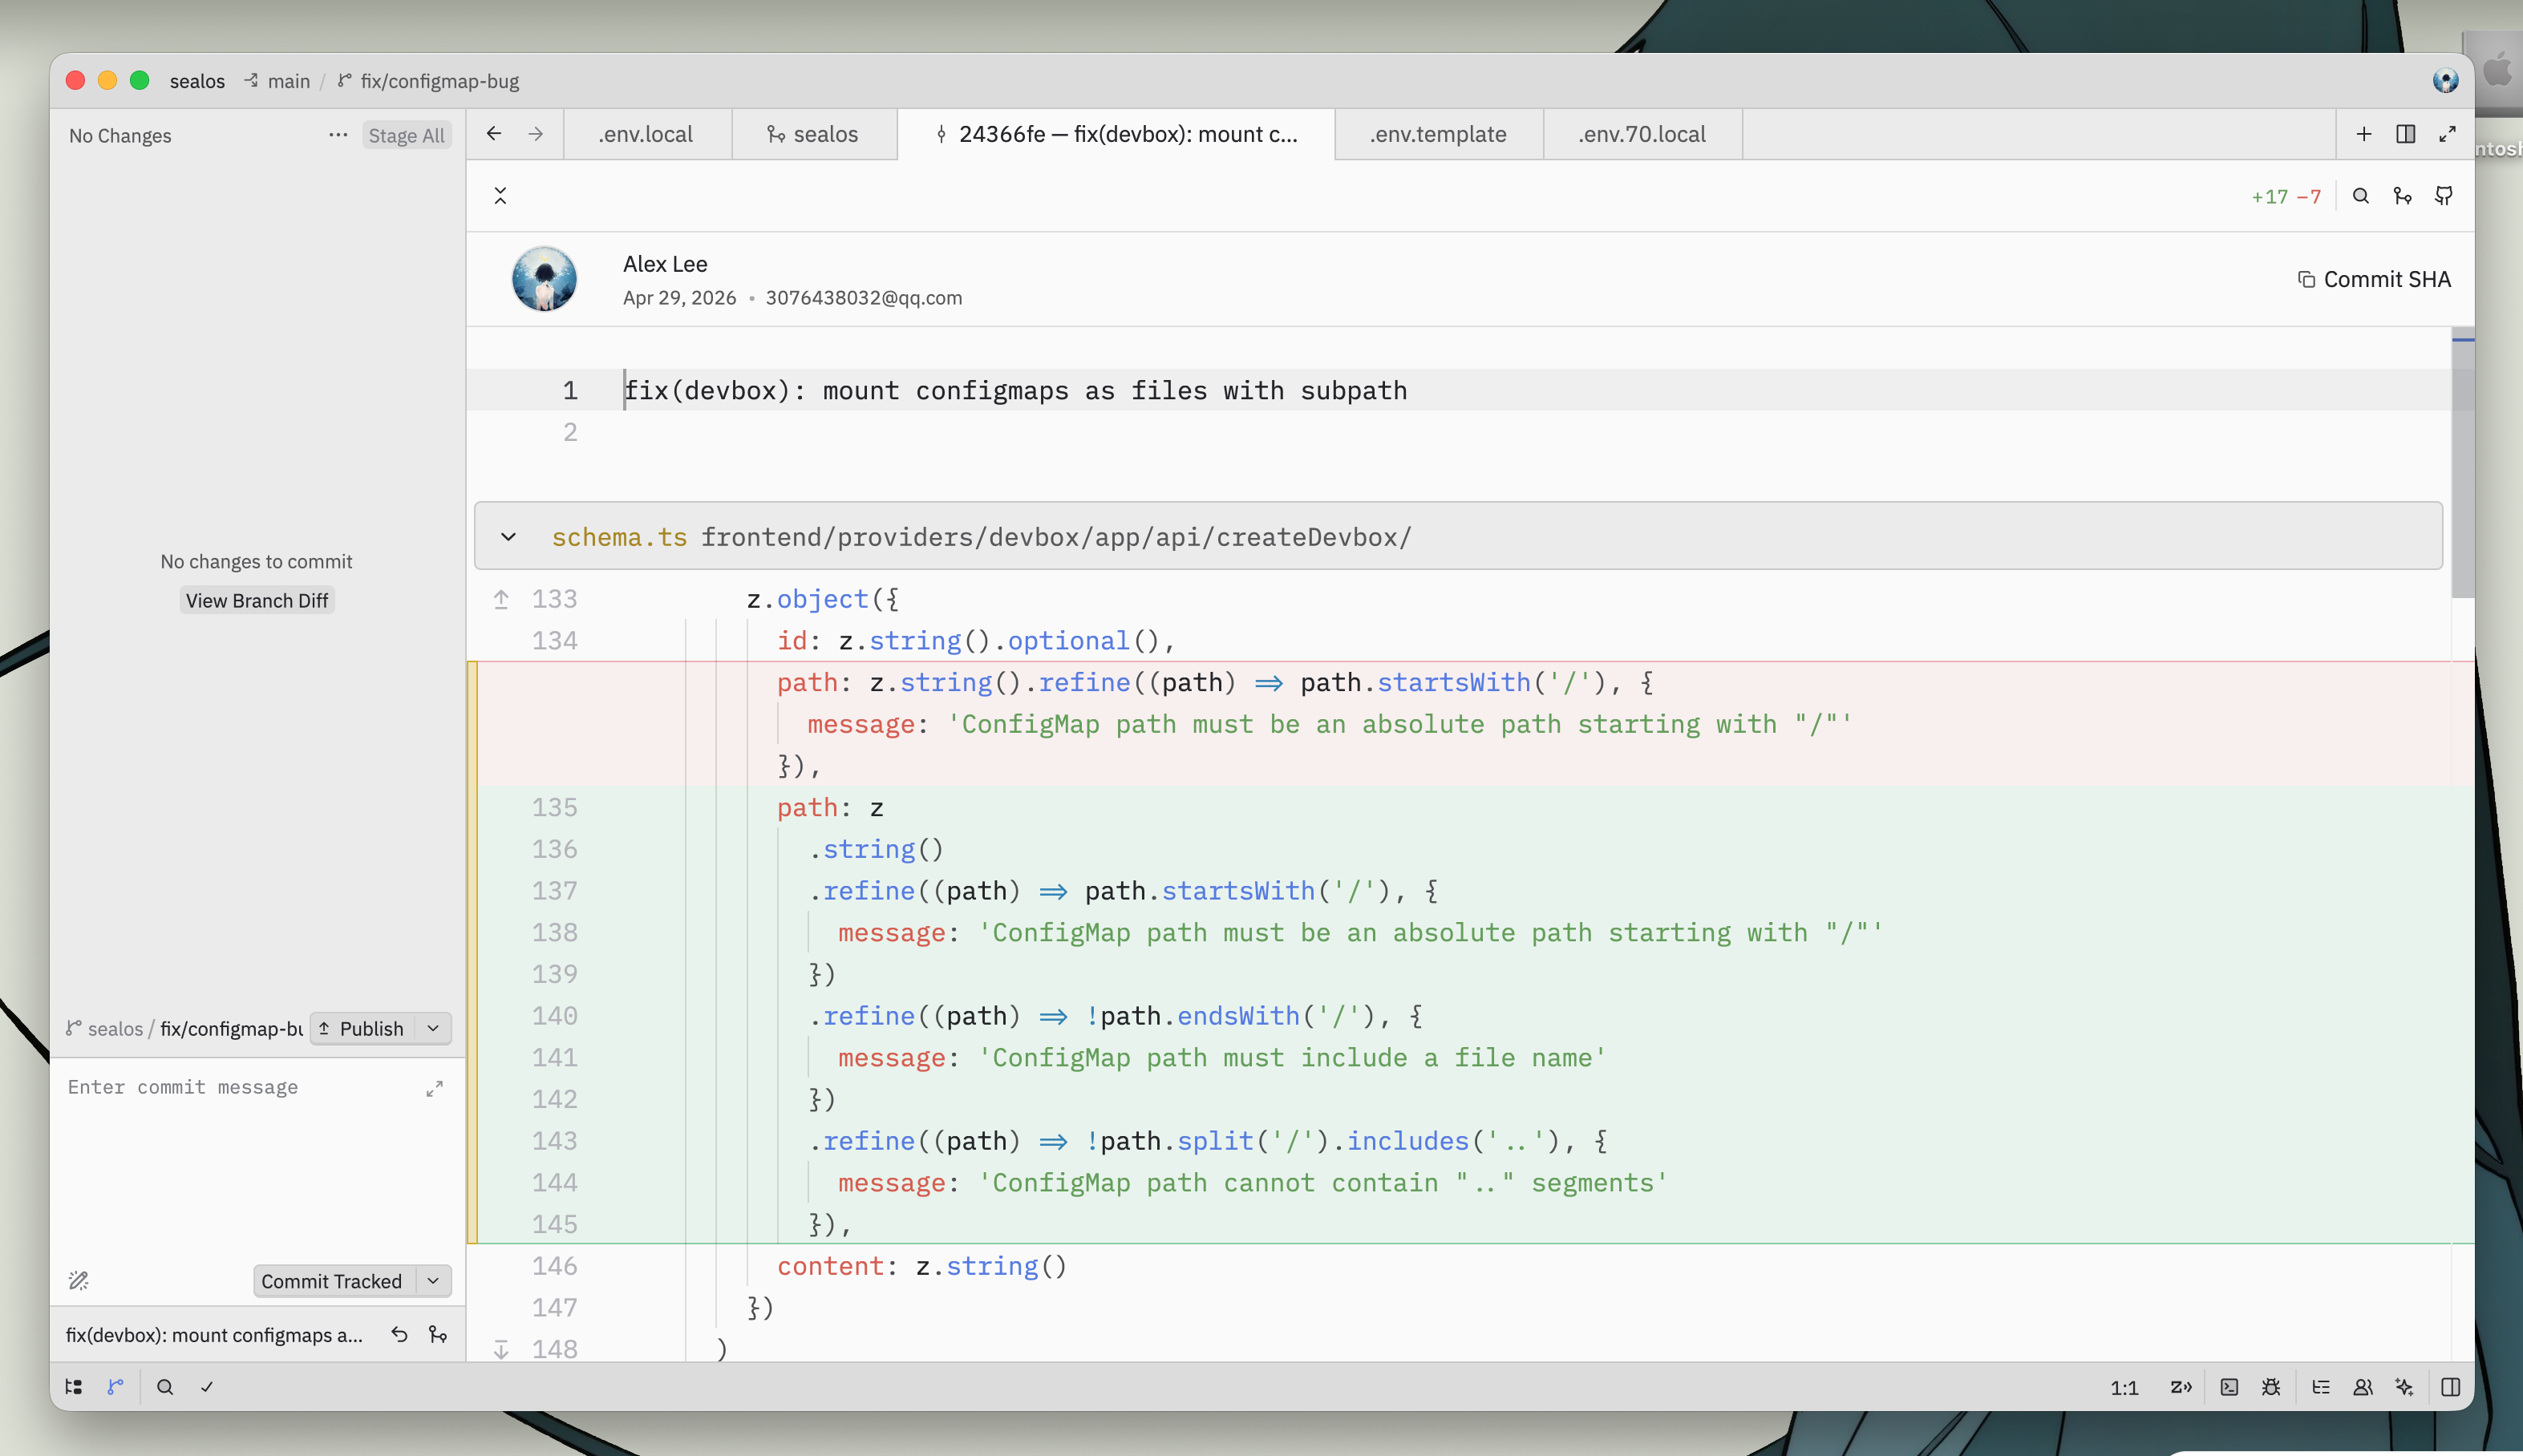This screenshot has width=2523, height=1456.
Task: Toggle the debugger panel bug icon
Action: pos(2271,1387)
